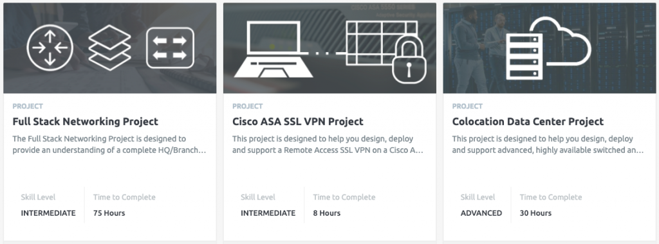
Task: Select the Cisco ASA VPN description text
Action: (328, 144)
